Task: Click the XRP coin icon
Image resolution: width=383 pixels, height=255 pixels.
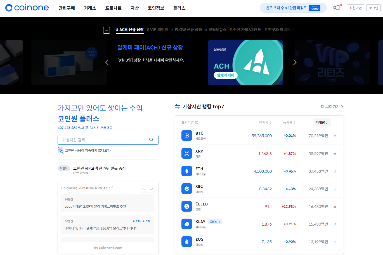Action: (187, 153)
